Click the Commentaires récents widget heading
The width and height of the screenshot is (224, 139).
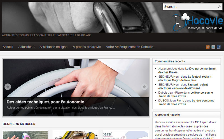[x=170, y=61]
